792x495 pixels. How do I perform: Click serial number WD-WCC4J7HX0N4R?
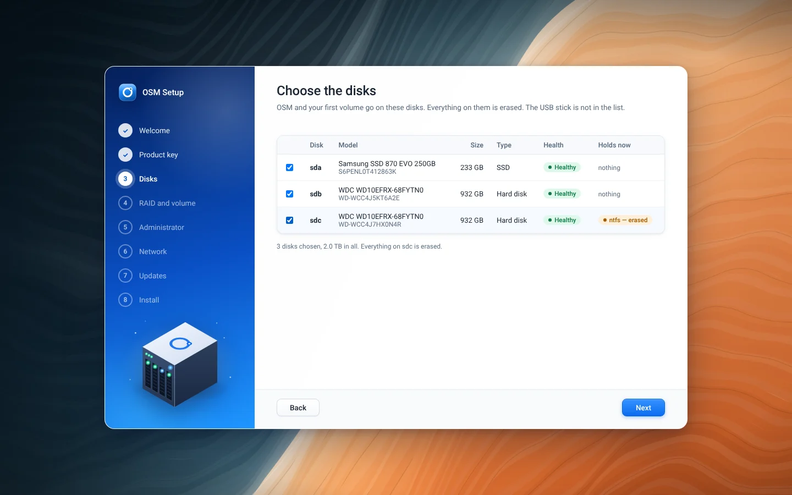tap(370, 224)
